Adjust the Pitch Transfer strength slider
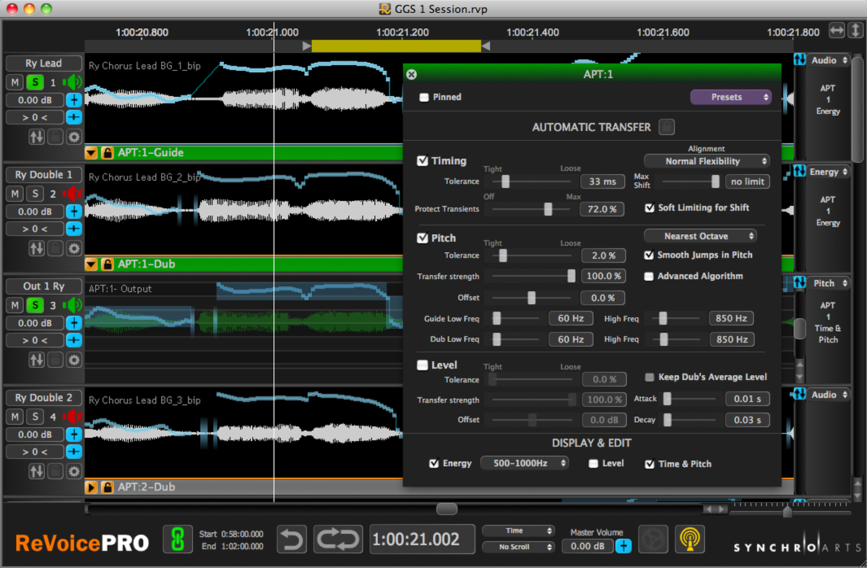The height and width of the screenshot is (568, 867). coord(571,276)
